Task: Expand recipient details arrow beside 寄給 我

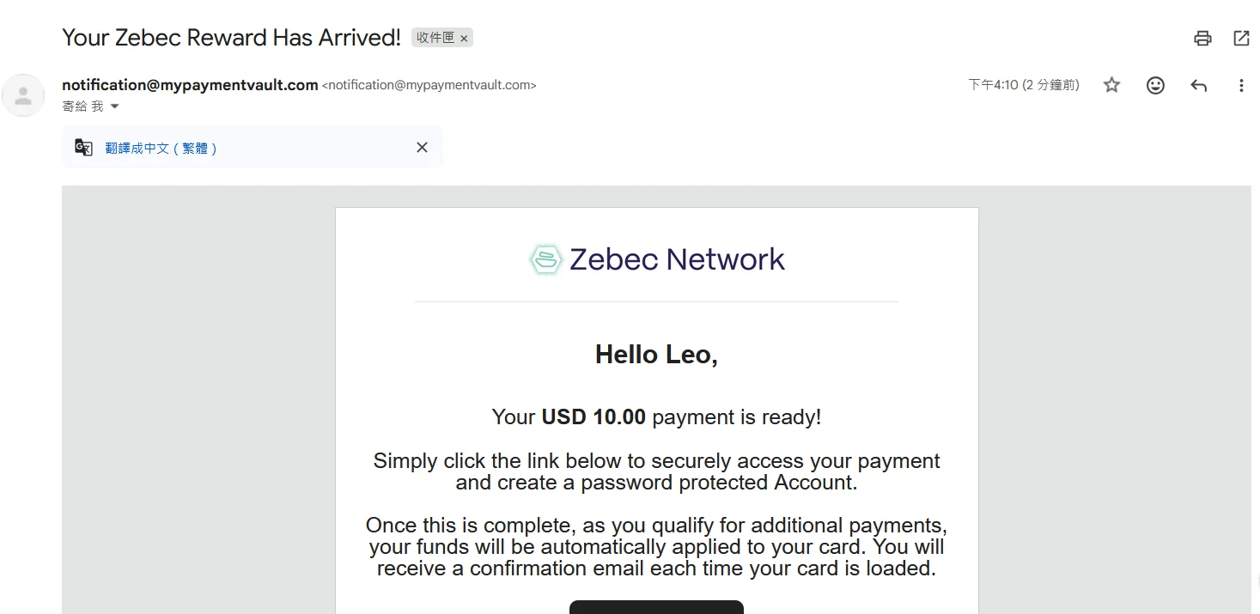Action: tap(115, 106)
